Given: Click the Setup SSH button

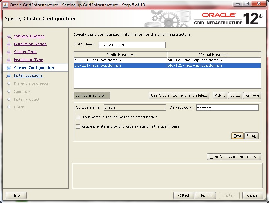Looking at the screenshot, I should (x=251, y=136).
